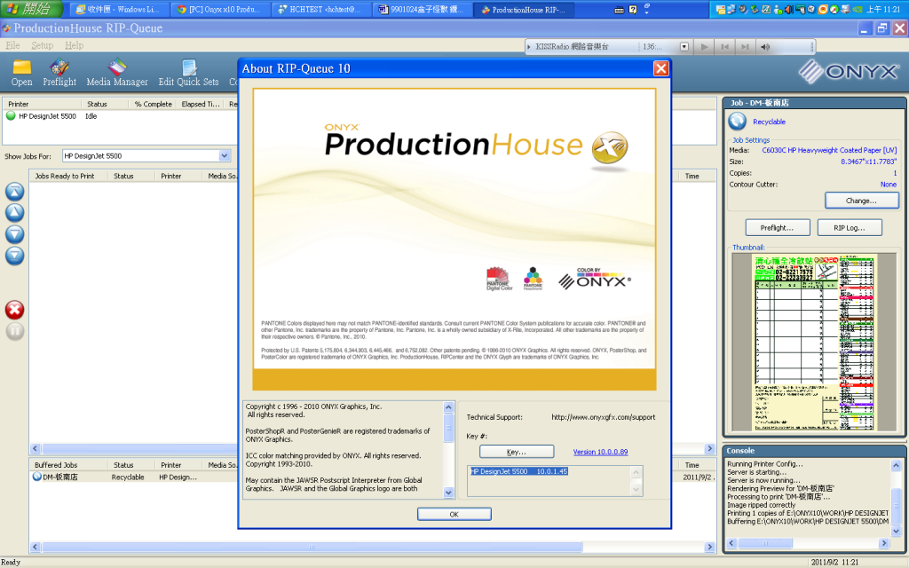Open the Setup menu
This screenshot has height=568, width=909.
(39, 44)
